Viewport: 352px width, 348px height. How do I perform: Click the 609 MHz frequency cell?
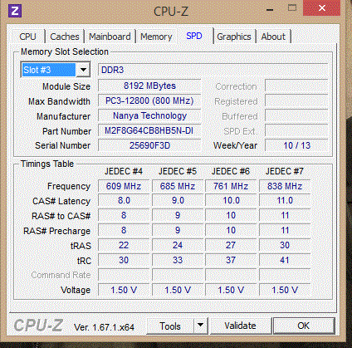click(x=124, y=186)
